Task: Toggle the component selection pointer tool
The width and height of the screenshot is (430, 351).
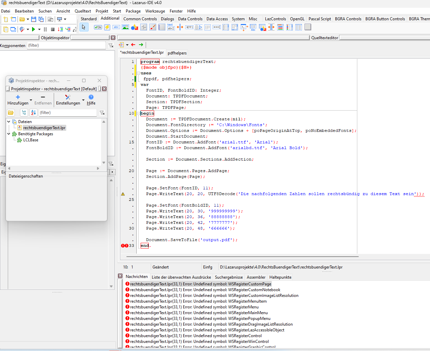Action: [x=84, y=27]
